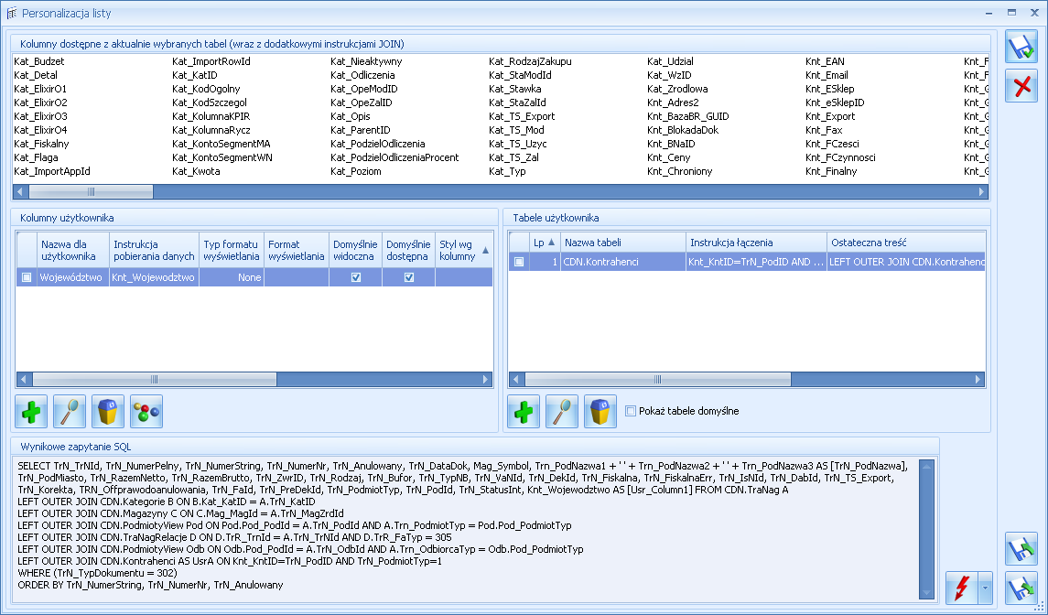
Task: Toggle Pokaż tabele domyślne checkbox
Action: [631, 411]
